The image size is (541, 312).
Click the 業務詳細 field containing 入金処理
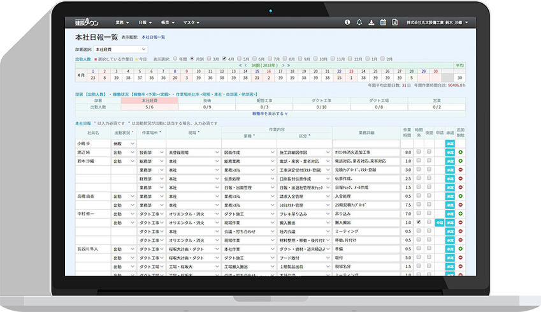[x=366, y=197]
